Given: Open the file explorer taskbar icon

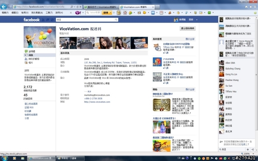Looking at the screenshot, I should point(23,158).
